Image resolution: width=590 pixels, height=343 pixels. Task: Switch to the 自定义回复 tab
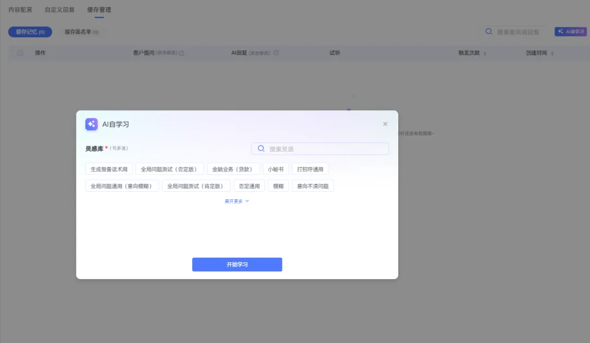[x=60, y=10]
